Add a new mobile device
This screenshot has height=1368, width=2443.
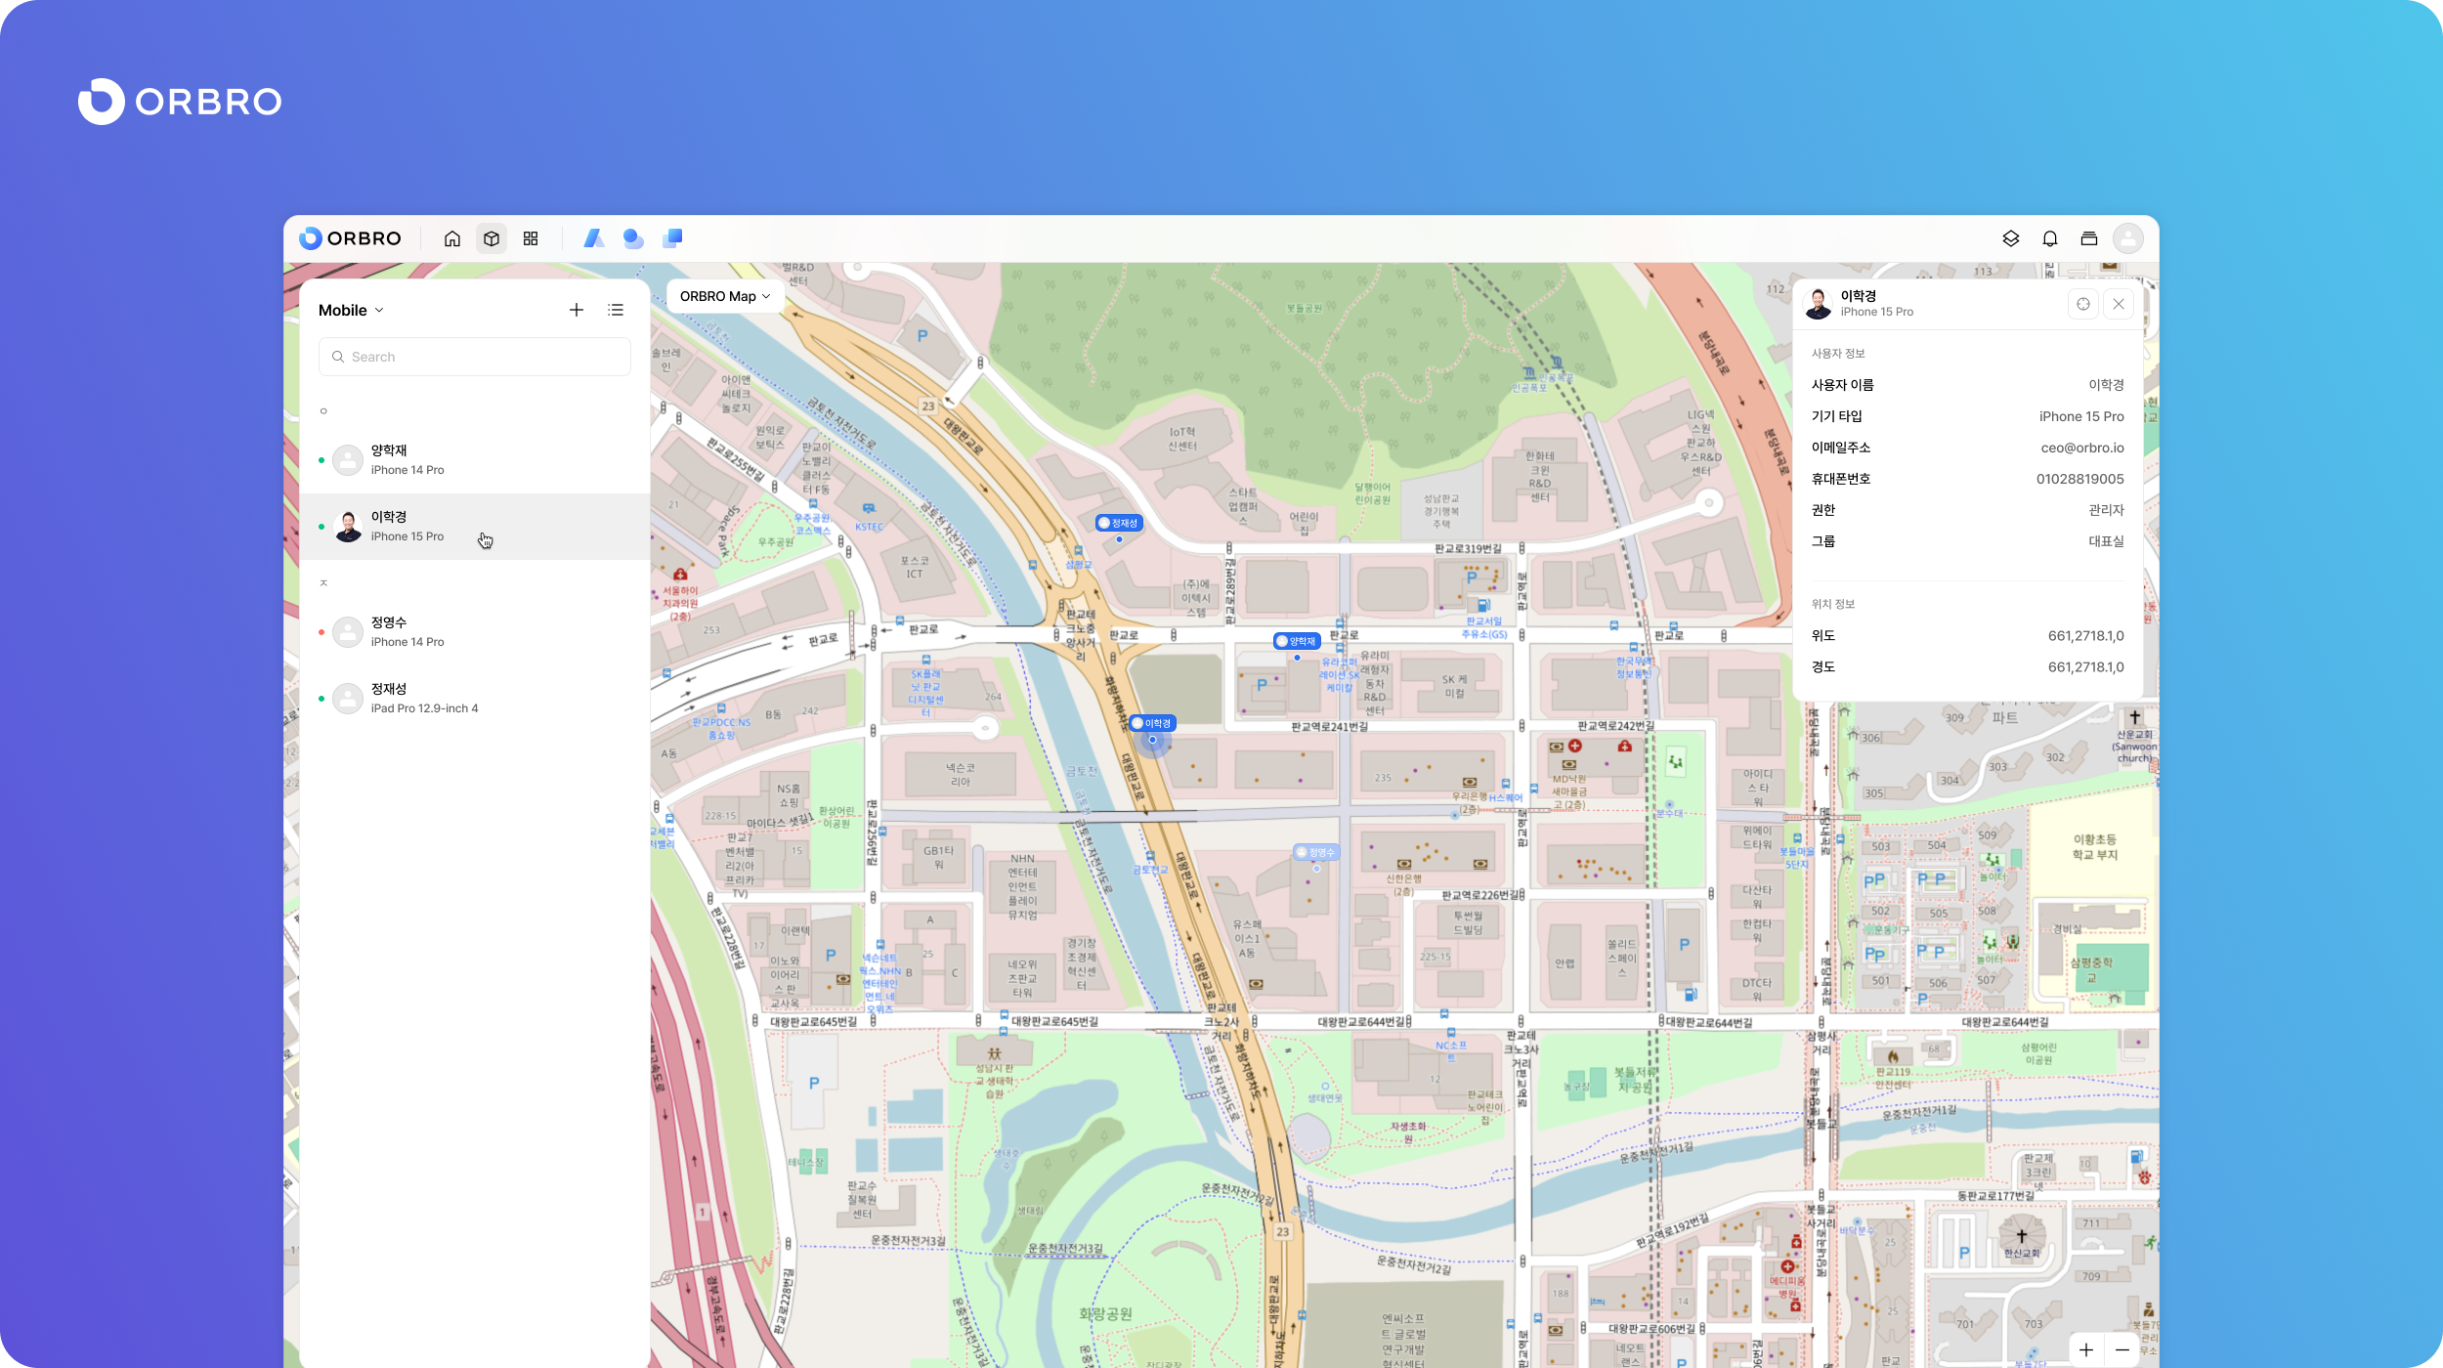tap(577, 310)
